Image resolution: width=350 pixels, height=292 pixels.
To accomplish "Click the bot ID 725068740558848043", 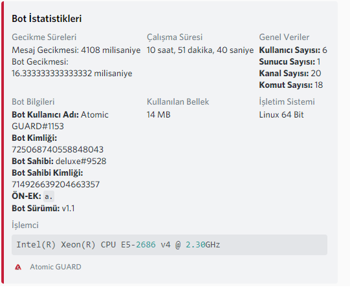I will pyautogui.click(x=58, y=150).
